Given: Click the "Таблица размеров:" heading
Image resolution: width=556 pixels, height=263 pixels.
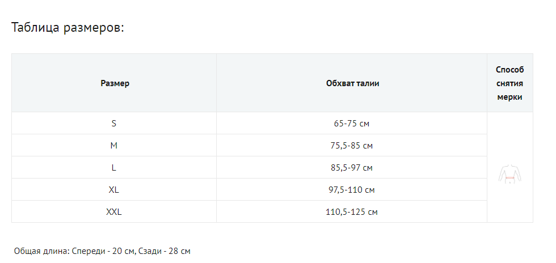Looking at the screenshot, I should [68, 28].
